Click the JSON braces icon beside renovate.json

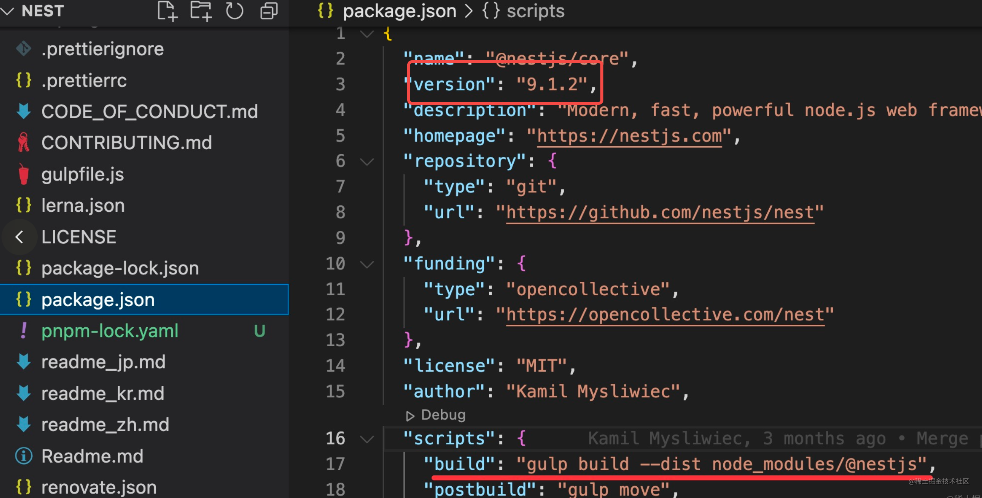pos(24,487)
